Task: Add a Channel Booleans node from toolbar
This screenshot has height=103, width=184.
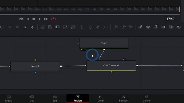Action: pyautogui.click(x=50, y=27)
